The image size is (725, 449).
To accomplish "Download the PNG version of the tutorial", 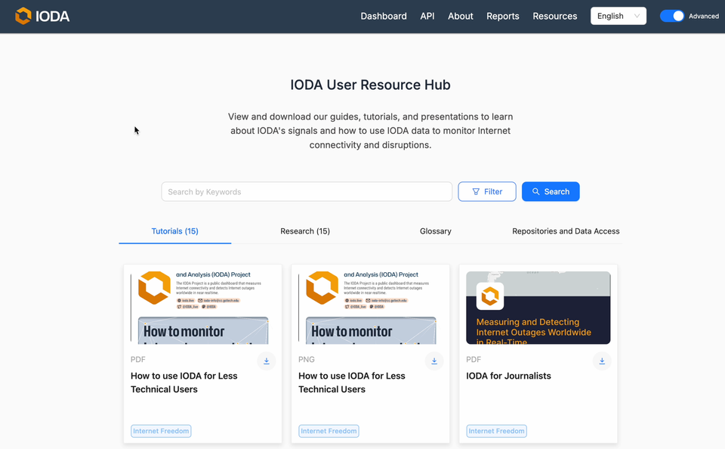I will click(x=433, y=361).
